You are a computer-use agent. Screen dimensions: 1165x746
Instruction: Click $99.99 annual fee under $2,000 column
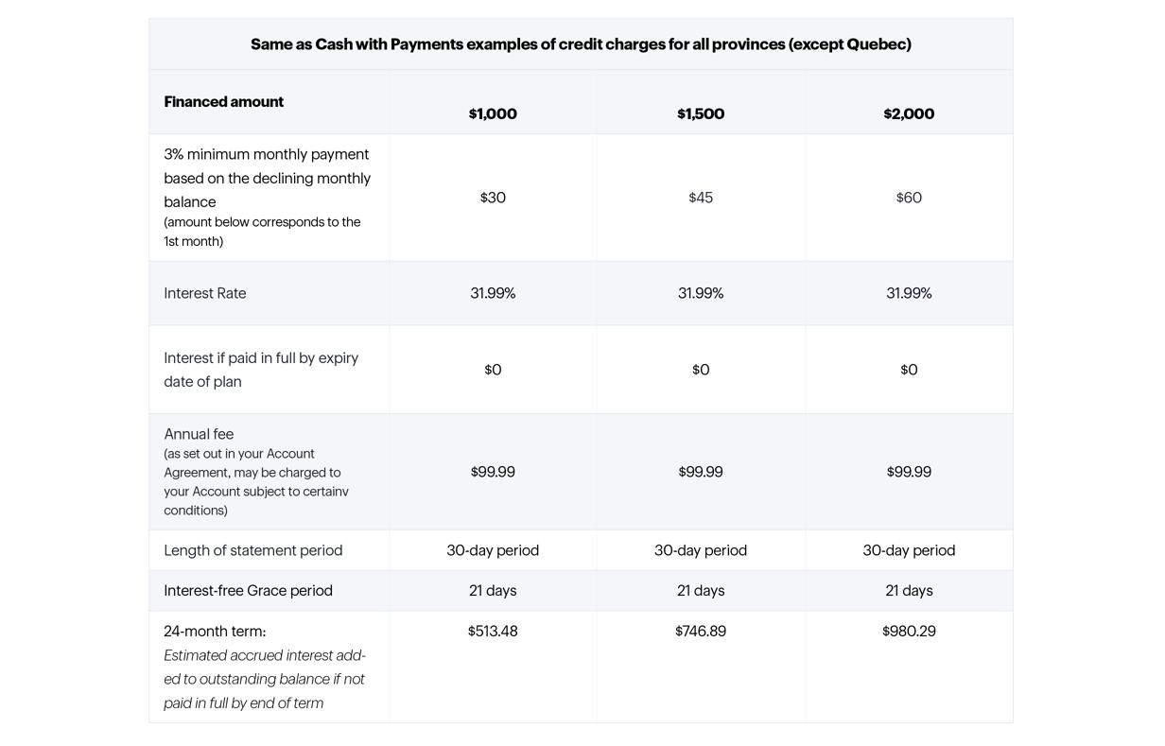click(909, 472)
